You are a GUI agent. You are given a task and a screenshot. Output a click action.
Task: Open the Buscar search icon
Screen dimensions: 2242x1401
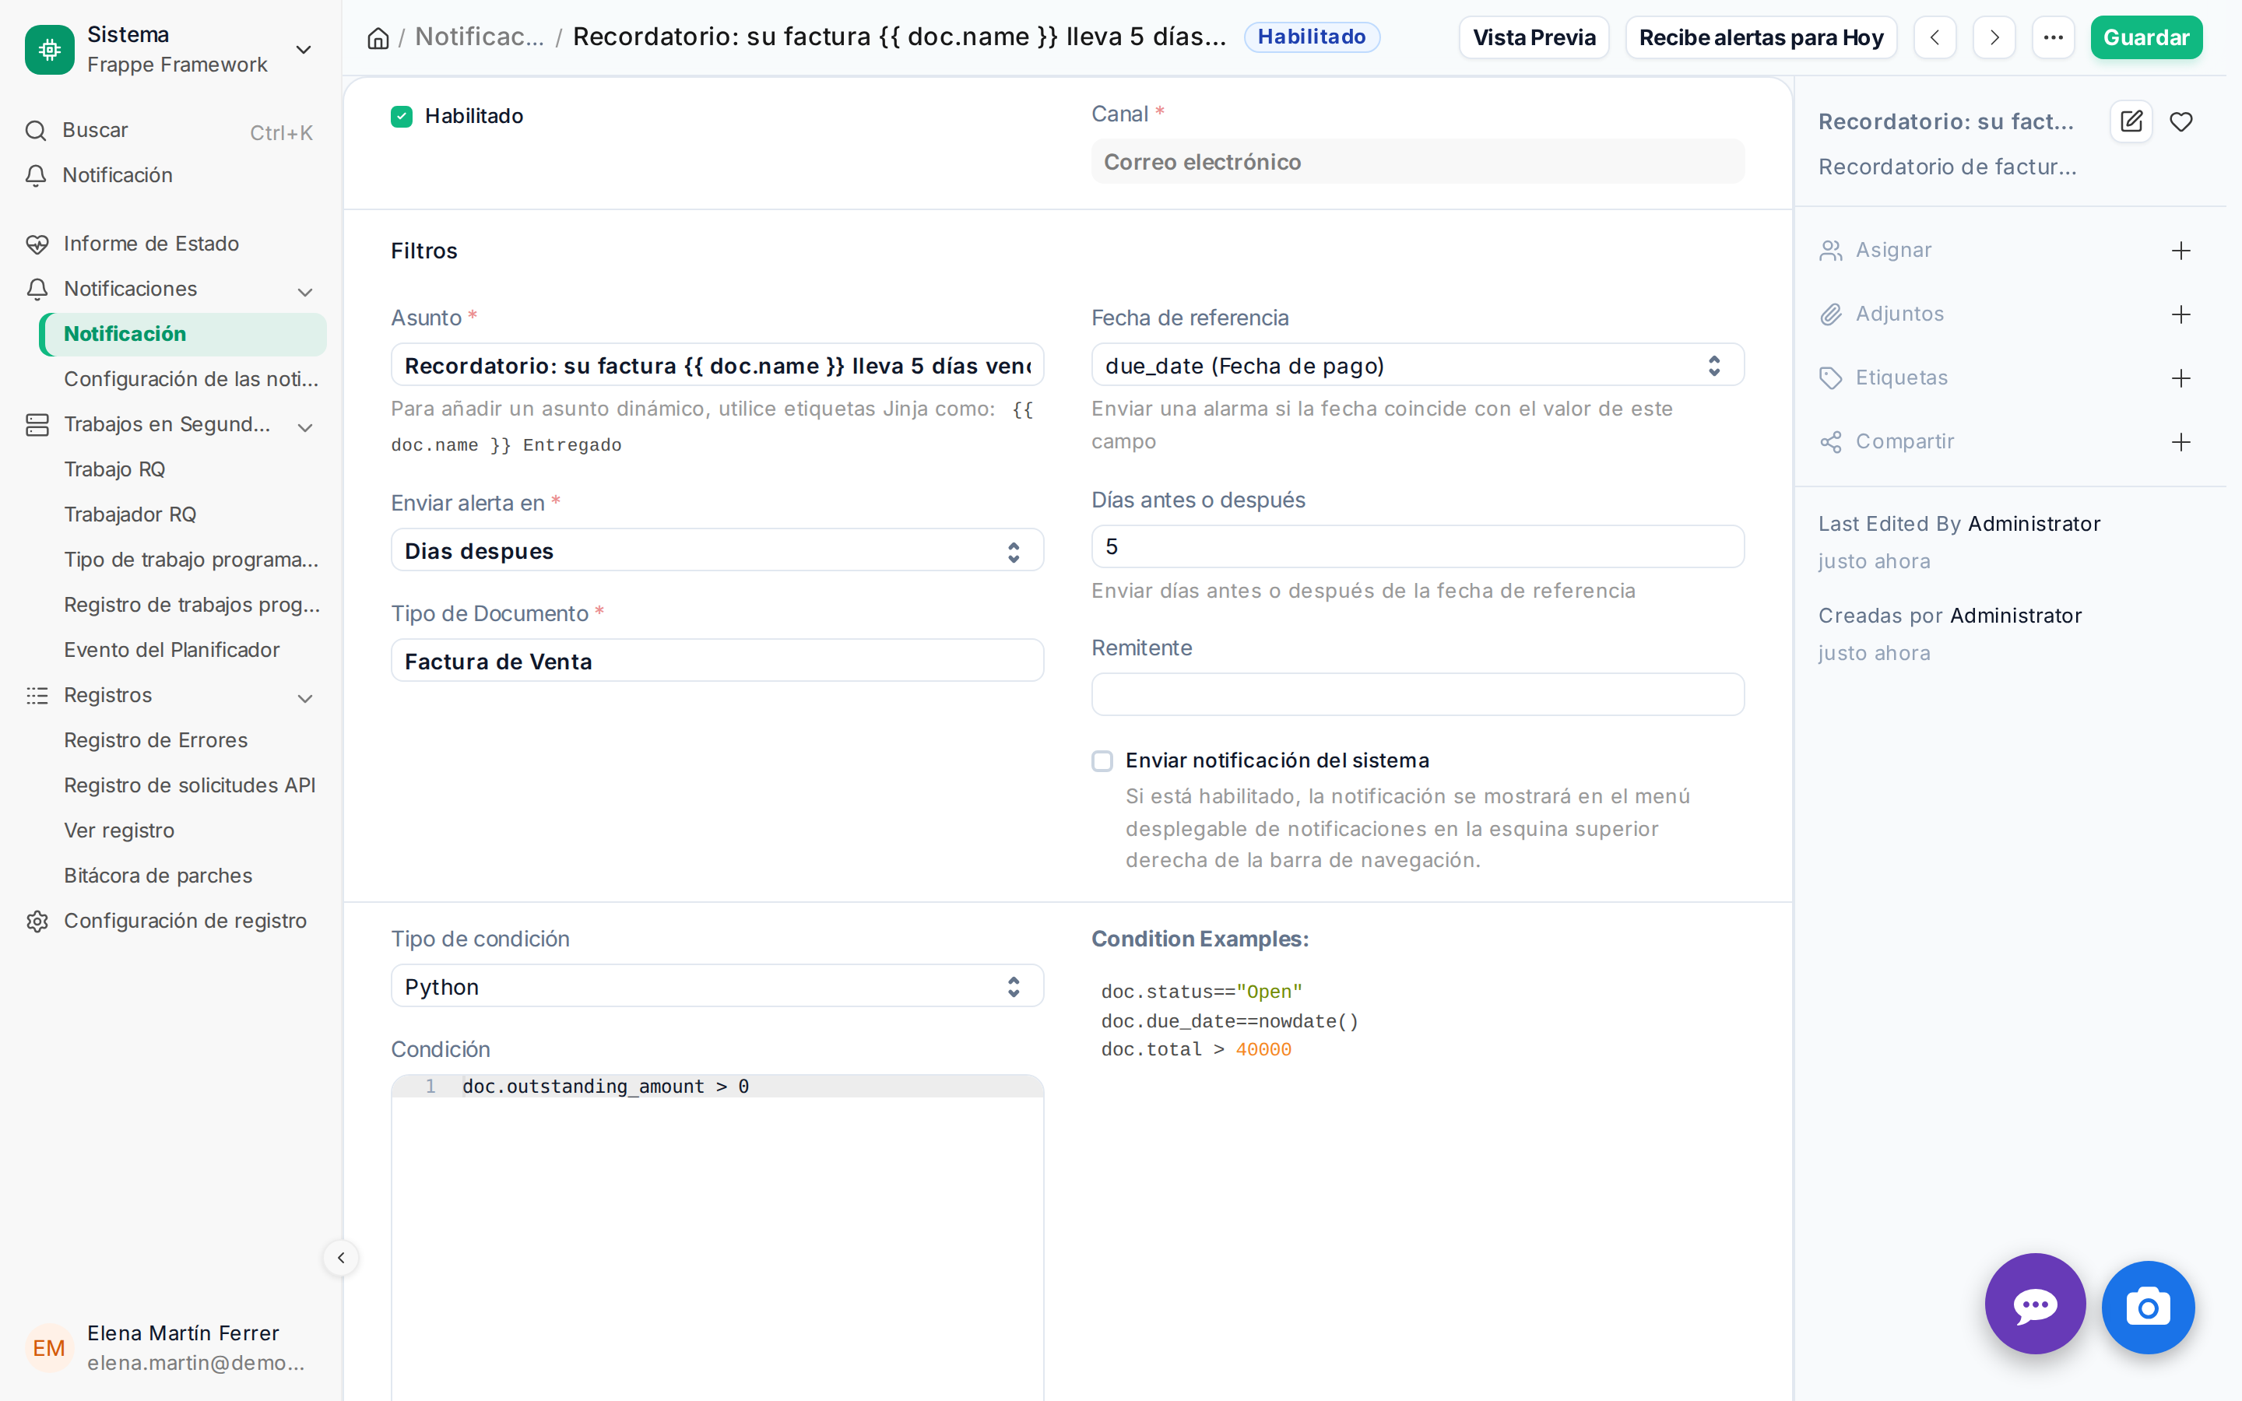click(x=36, y=131)
